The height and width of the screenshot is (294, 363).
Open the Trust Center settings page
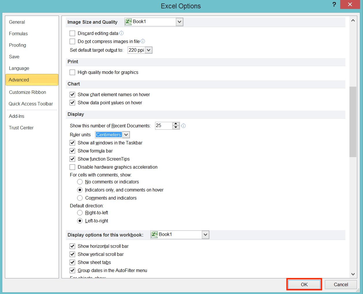point(21,128)
